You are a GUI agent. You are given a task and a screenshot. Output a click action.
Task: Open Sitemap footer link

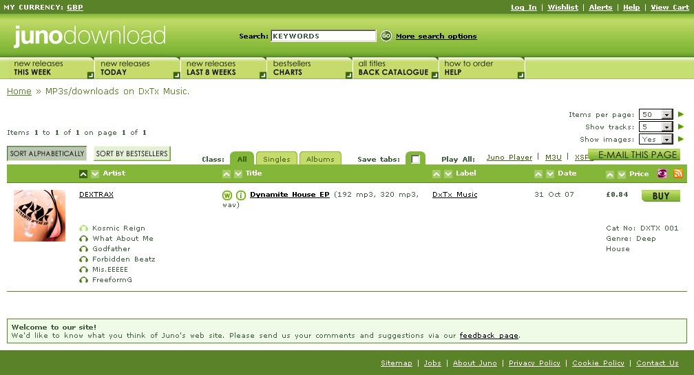396,363
